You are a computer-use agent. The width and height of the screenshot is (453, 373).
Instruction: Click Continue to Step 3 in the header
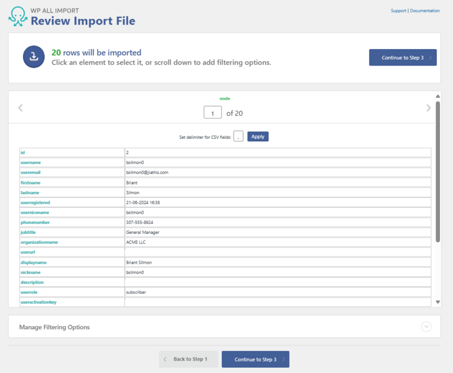click(403, 57)
